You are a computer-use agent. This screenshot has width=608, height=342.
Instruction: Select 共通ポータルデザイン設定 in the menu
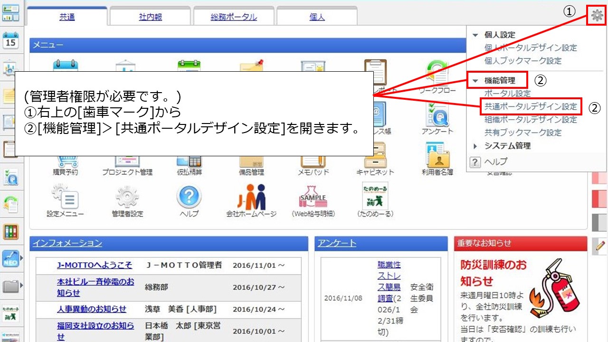tap(531, 107)
